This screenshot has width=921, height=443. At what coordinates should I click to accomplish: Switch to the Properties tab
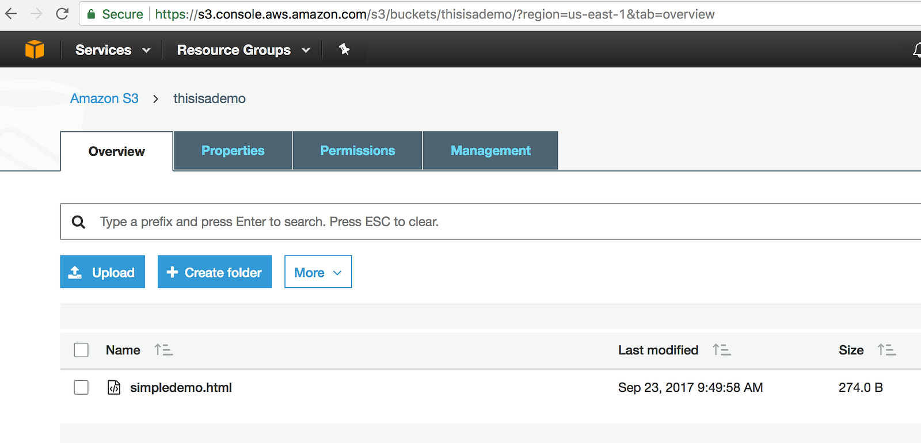click(x=233, y=151)
